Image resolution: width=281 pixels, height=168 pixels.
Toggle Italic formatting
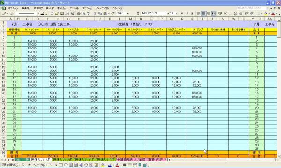click(187, 14)
